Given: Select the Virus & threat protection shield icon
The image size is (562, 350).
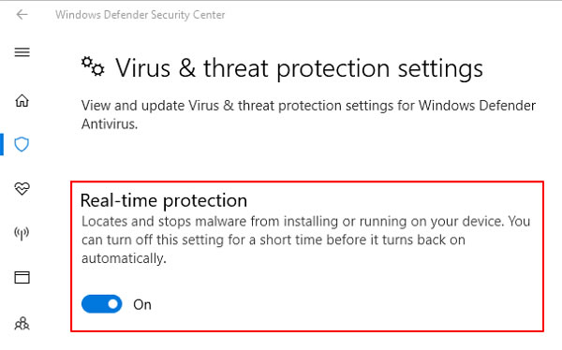Looking at the screenshot, I should [x=22, y=144].
